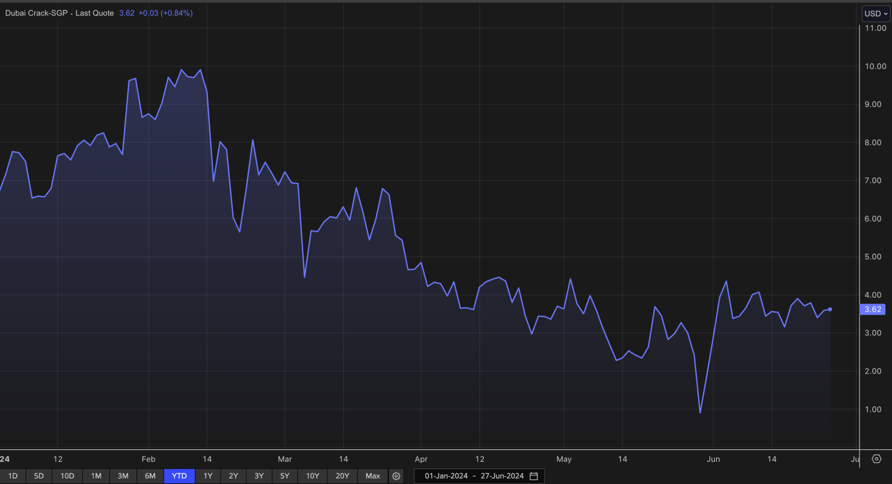This screenshot has height=484, width=892.
Task: Open chart axis settings hexagon icon
Action: point(876,459)
